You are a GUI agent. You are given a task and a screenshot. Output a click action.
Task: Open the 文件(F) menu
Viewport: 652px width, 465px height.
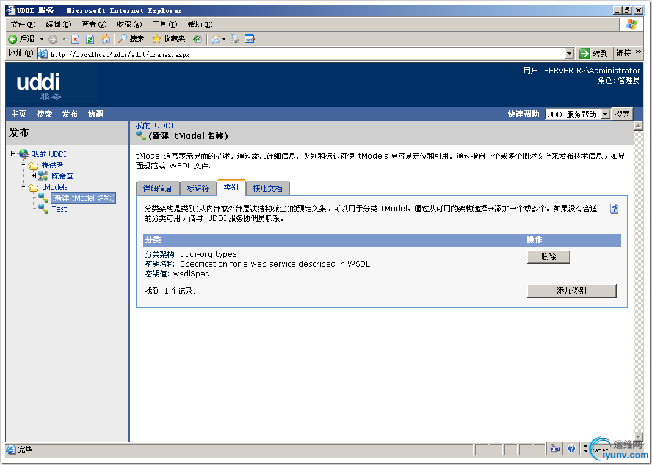(23, 24)
